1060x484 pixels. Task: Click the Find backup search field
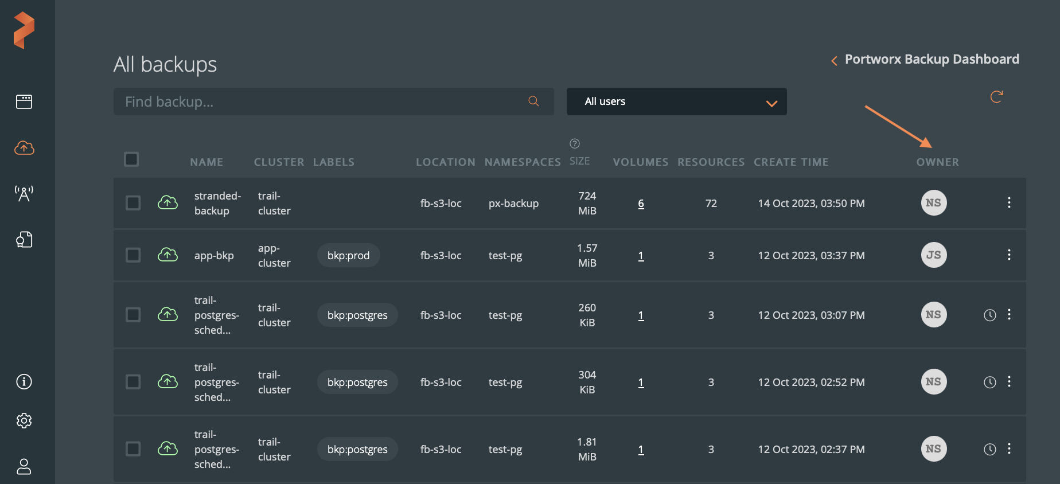321,102
